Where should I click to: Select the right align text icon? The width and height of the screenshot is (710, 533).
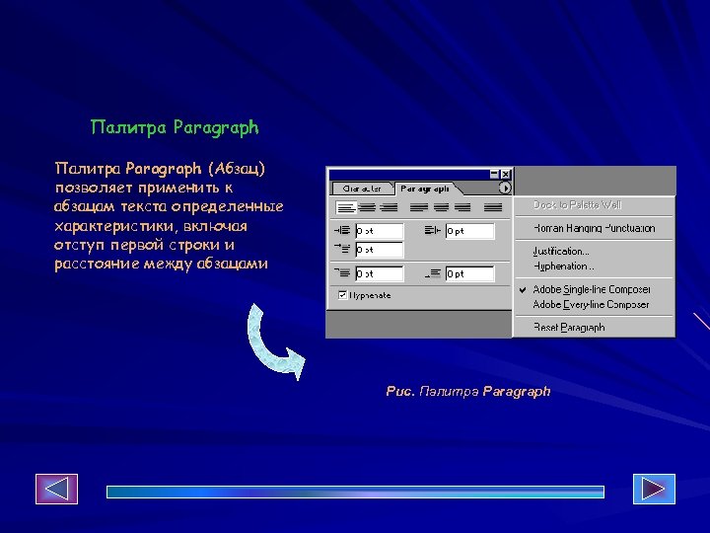pyautogui.click(x=389, y=207)
